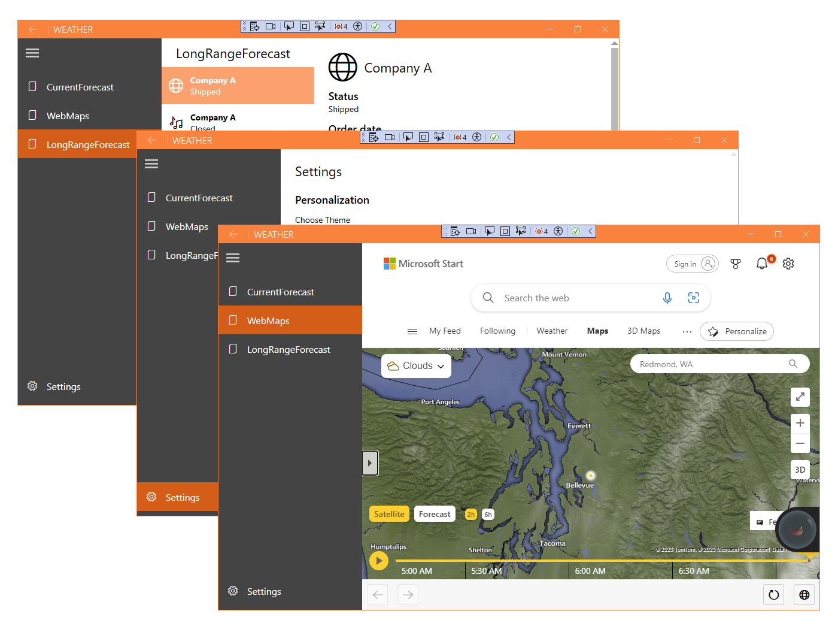Switch to the 3D Maps tab

(643, 331)
